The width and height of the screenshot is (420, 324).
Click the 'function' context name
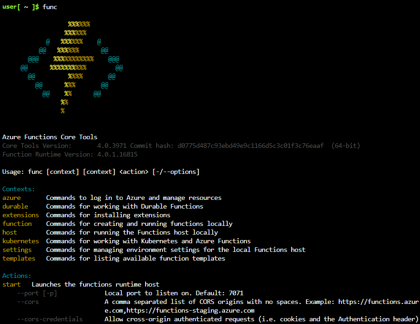pyautogui.click(x=17, y=224)
